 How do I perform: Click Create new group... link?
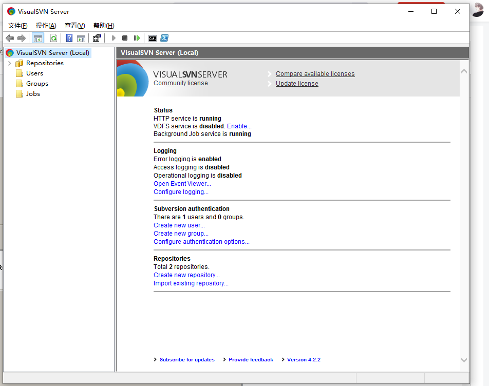click(x=181, y=234)
